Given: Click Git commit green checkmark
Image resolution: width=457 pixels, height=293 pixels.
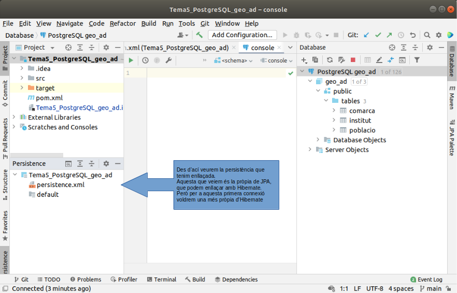Looking at the screenshot, I should (x=378, y=35).
